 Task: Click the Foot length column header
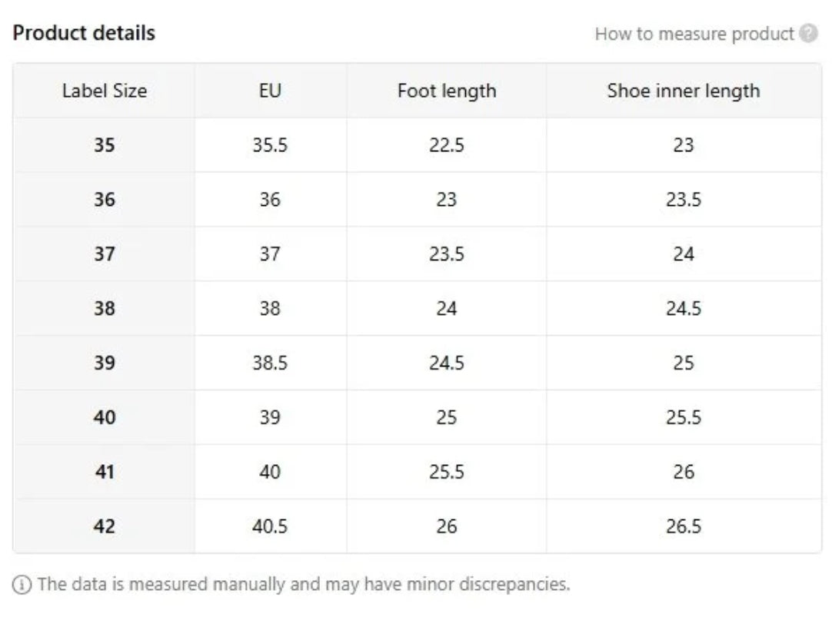[446, 91]
